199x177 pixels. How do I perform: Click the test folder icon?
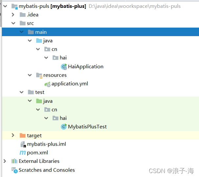(x=31, y=92)
